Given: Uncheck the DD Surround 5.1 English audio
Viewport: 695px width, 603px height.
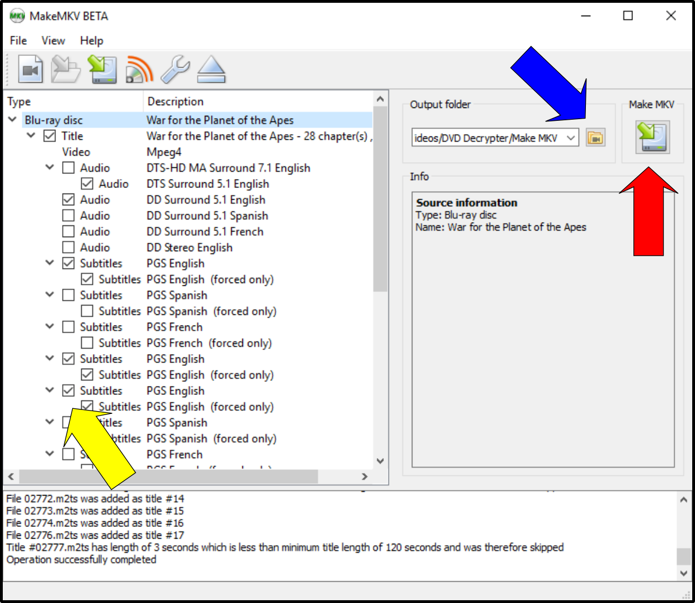Looking at the screenshot, I should click(68, 200).
